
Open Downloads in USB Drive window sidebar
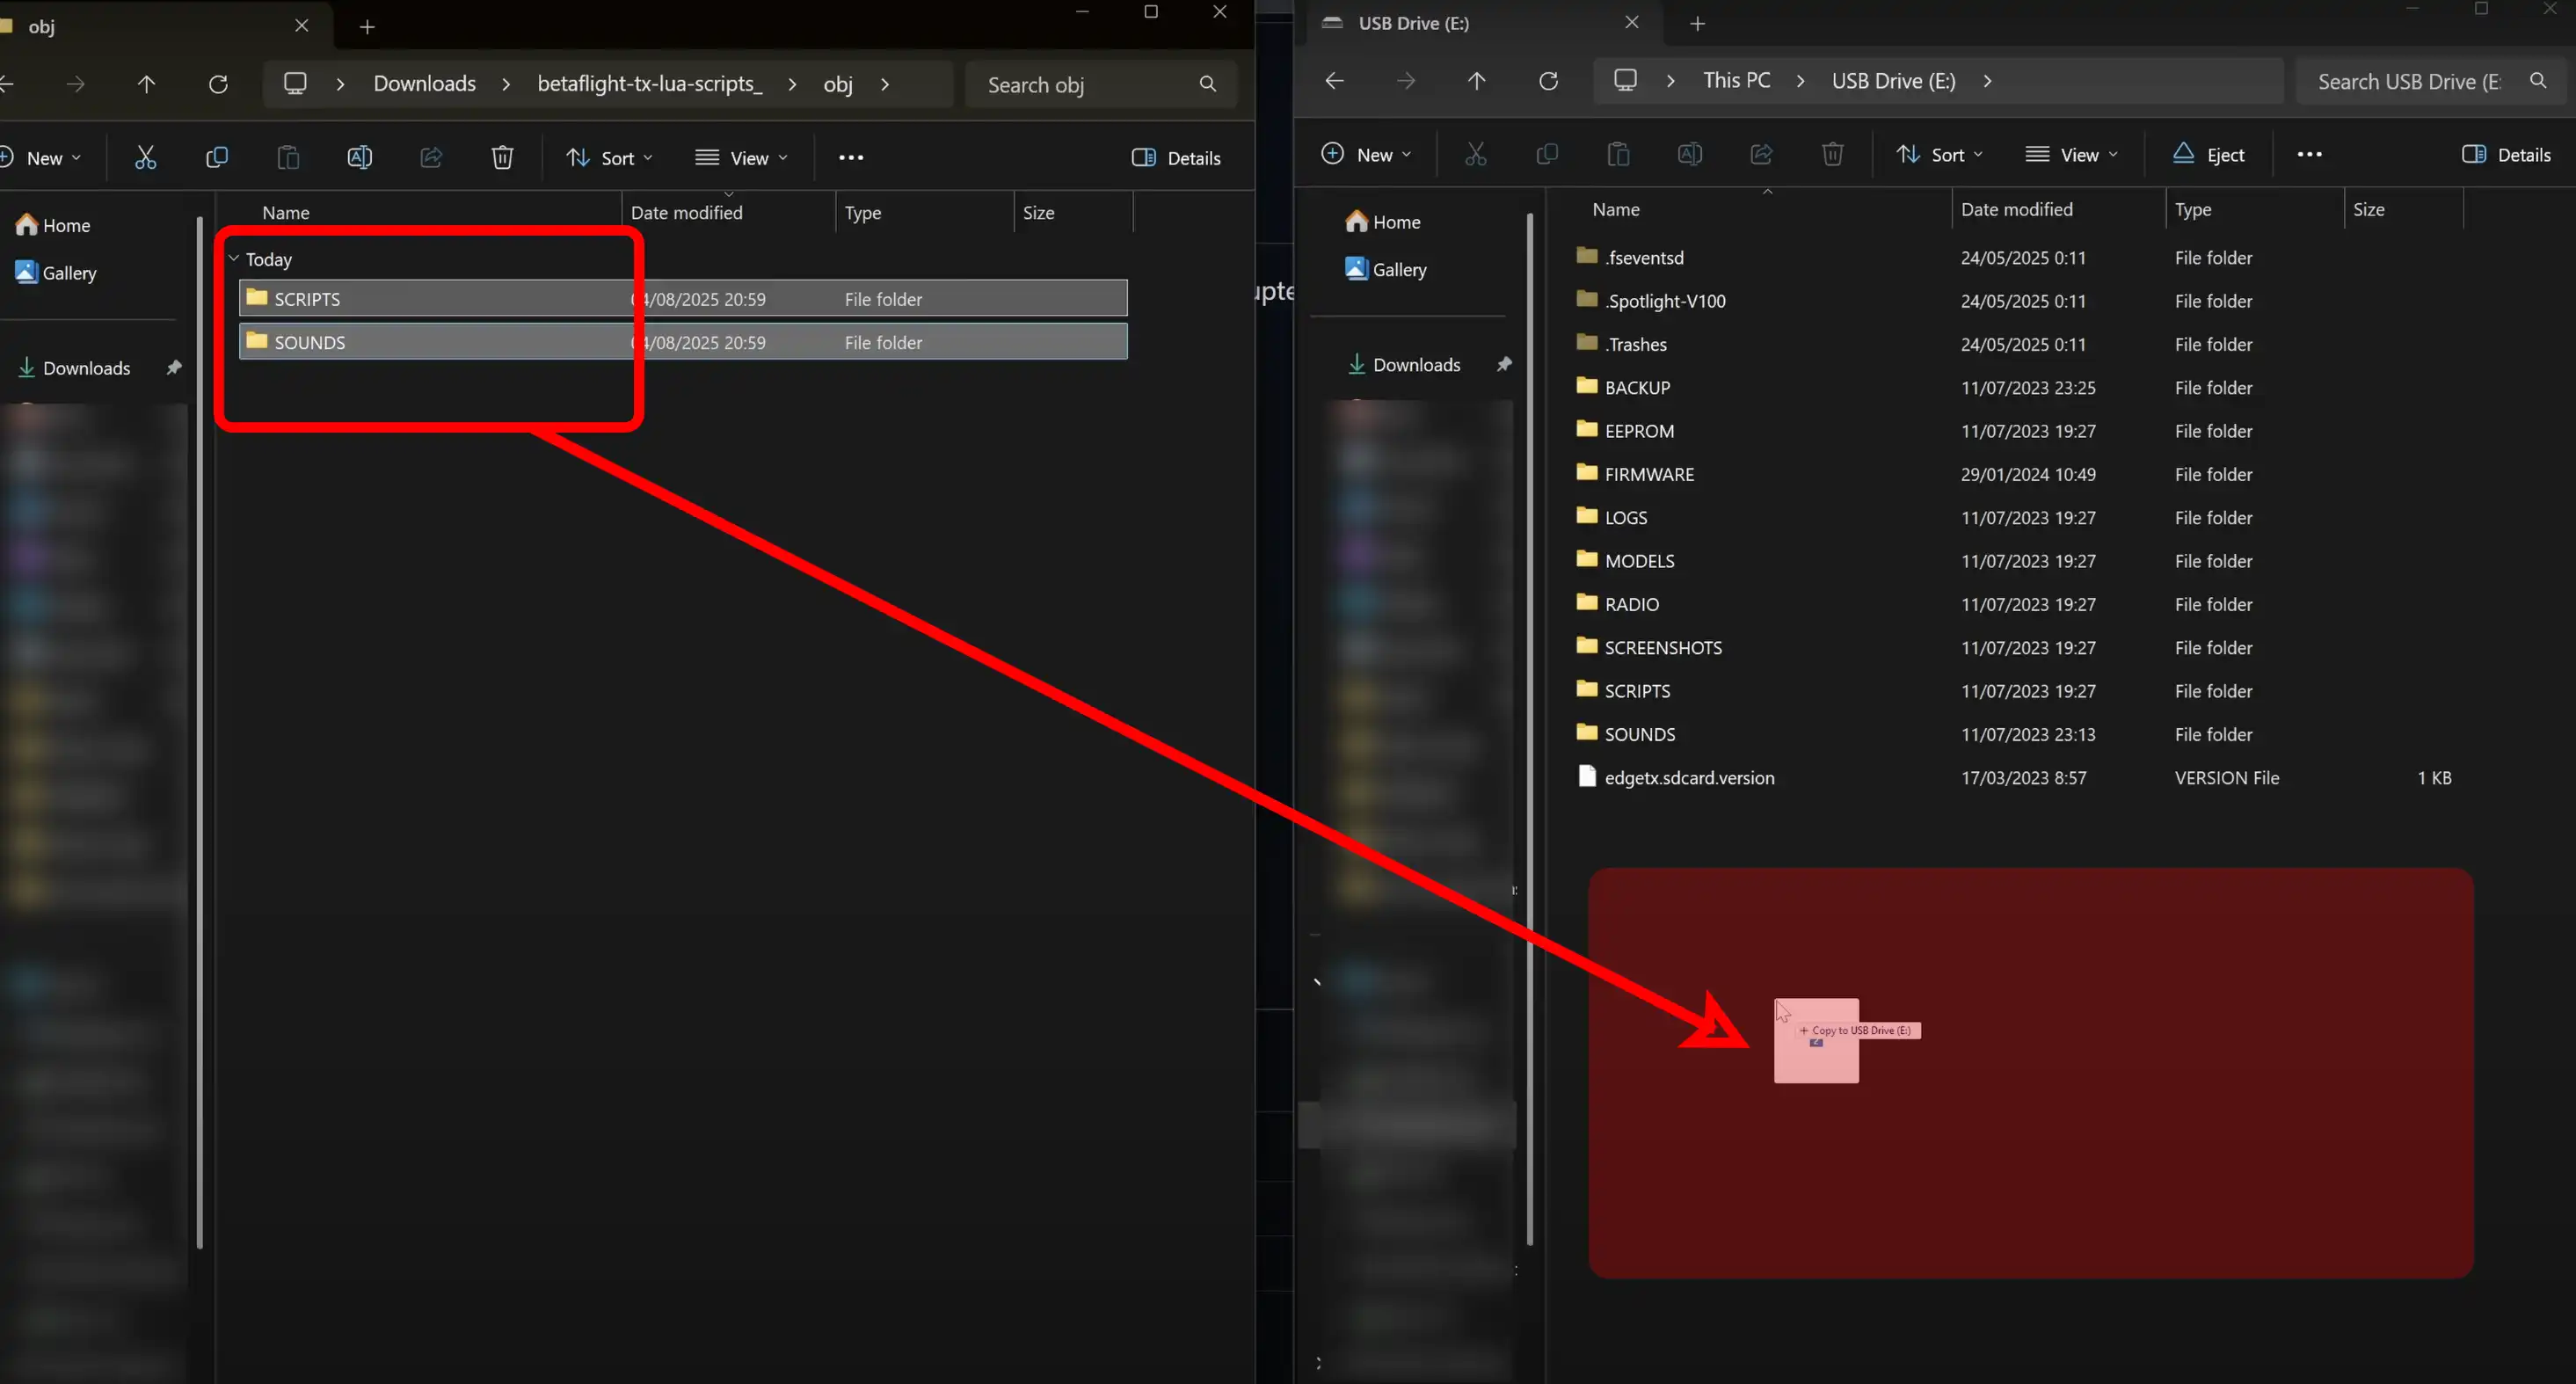pyautogui.click(x=1404, y=365)
